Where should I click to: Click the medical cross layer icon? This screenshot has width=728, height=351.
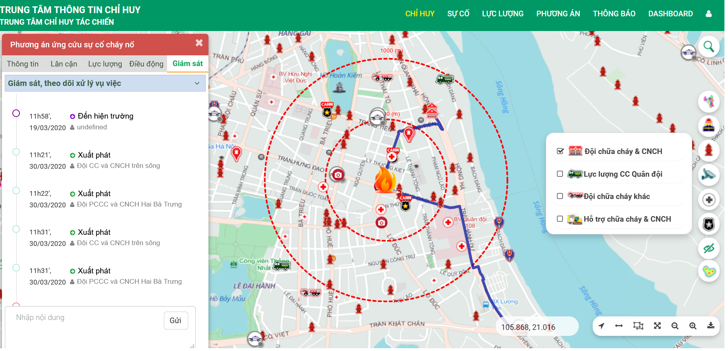click(x=709, y=200)
